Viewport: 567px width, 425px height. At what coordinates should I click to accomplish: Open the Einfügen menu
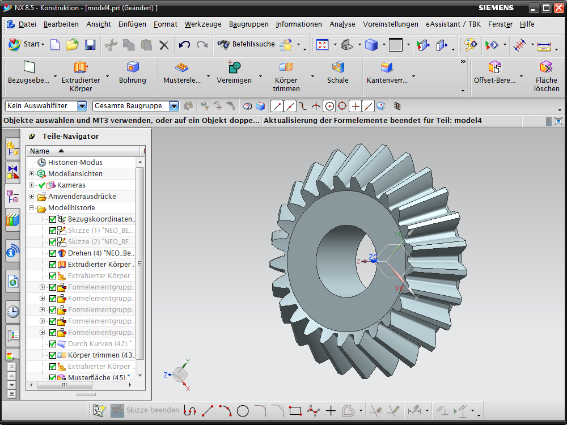132,24
